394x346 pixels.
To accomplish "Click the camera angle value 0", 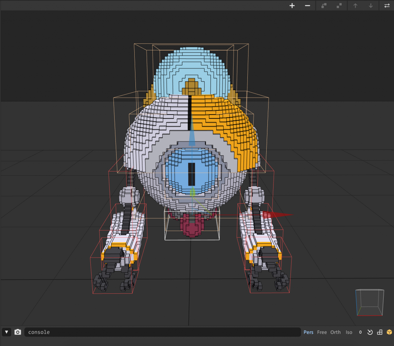I will tap(360, 332).
